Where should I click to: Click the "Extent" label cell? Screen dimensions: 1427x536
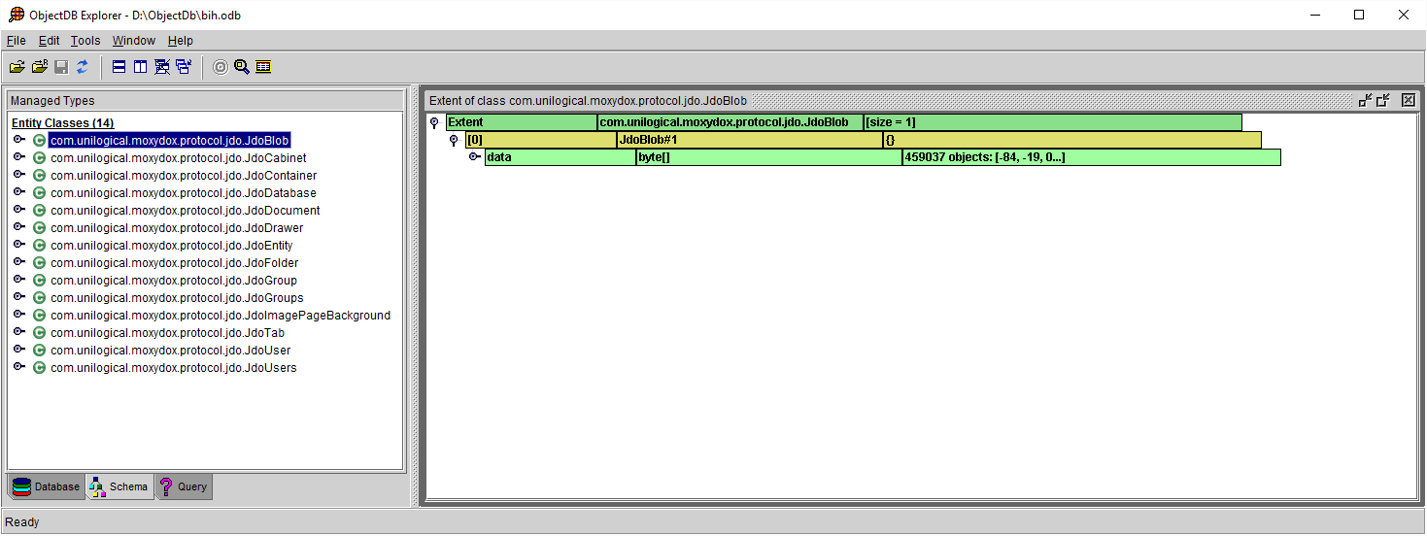coord(521,122)
